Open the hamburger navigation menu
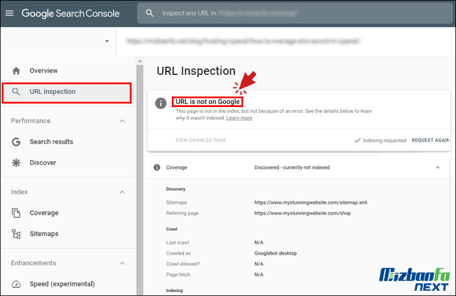Screen dimensions: 456x296 [x=9, y=13]
